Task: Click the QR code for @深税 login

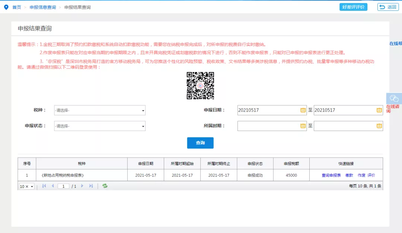Action: tap(200, 86)
